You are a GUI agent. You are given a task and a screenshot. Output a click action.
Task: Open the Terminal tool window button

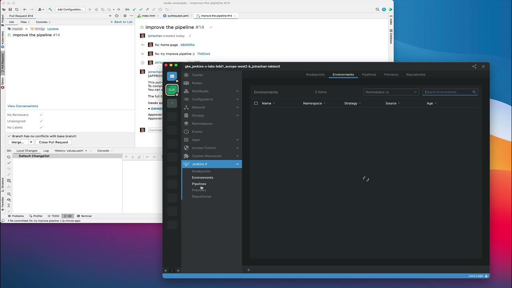click(84, 216)
